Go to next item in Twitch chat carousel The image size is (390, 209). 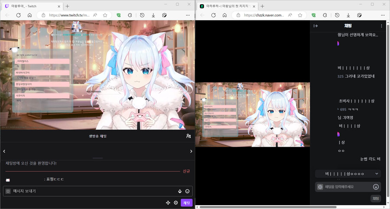tap(191, 151)
